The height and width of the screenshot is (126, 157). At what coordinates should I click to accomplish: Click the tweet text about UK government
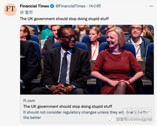(x=64, y=19)
